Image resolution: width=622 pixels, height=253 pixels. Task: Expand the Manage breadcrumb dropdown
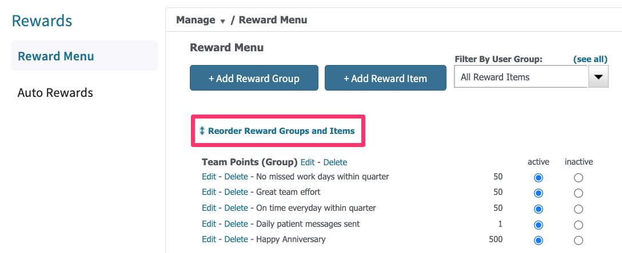tap(222, 21)
